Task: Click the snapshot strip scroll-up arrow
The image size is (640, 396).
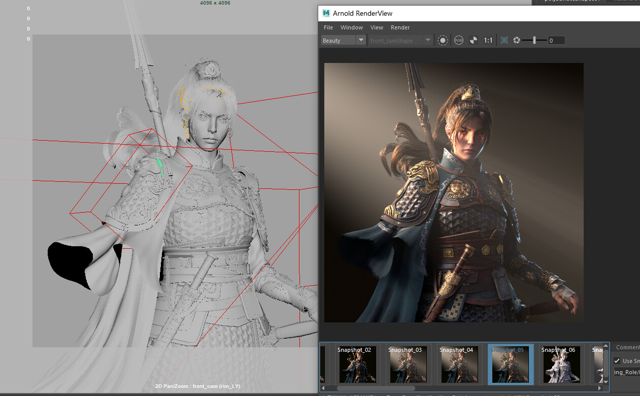Action: (x=606, y=346)
